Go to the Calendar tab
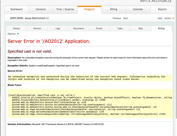 click(x=138, y=9)
